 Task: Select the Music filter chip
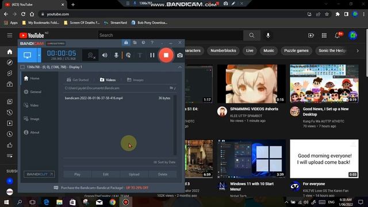(x=269, y=51)
